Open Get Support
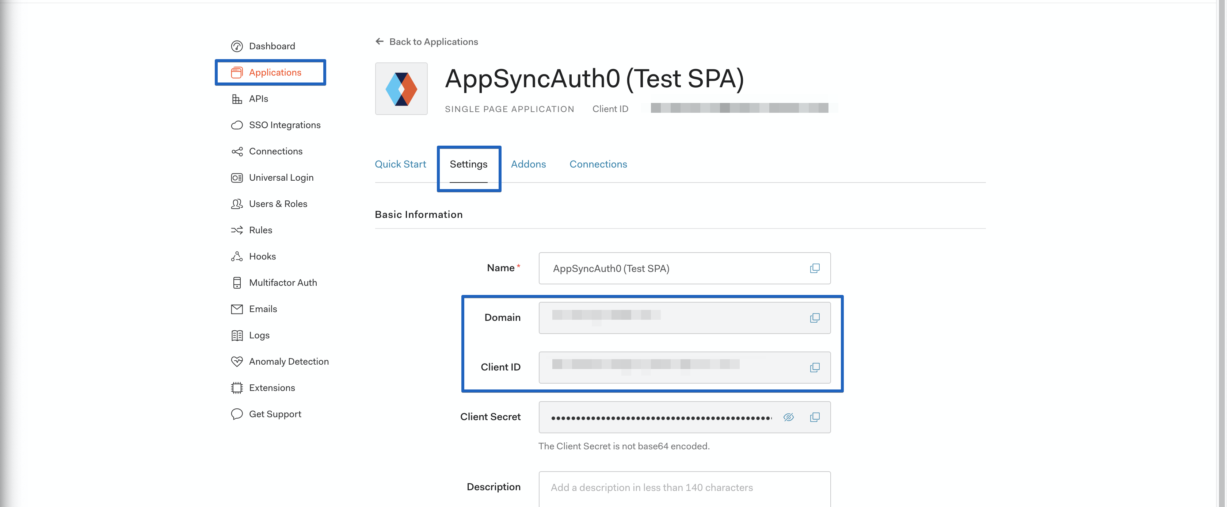The width and height of the screenshot is (1227, 507). 275,414
